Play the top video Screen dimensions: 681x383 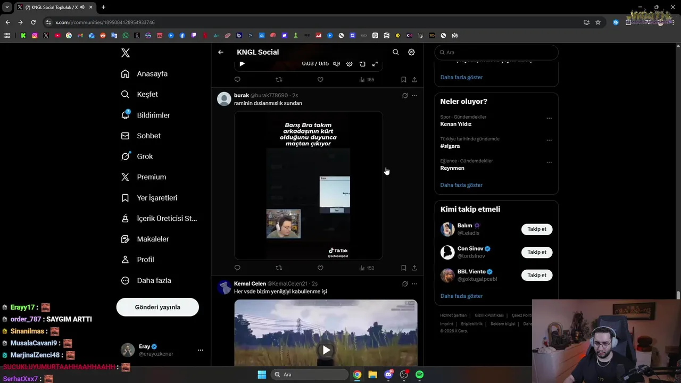242,64
